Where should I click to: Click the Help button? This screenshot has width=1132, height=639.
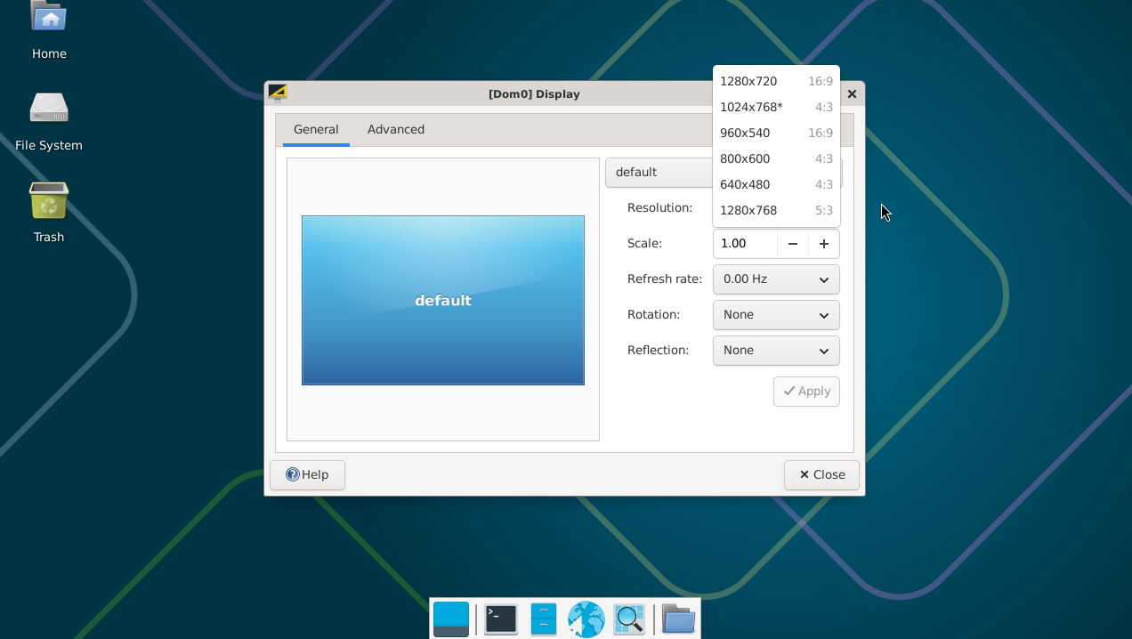coord(307,475)
